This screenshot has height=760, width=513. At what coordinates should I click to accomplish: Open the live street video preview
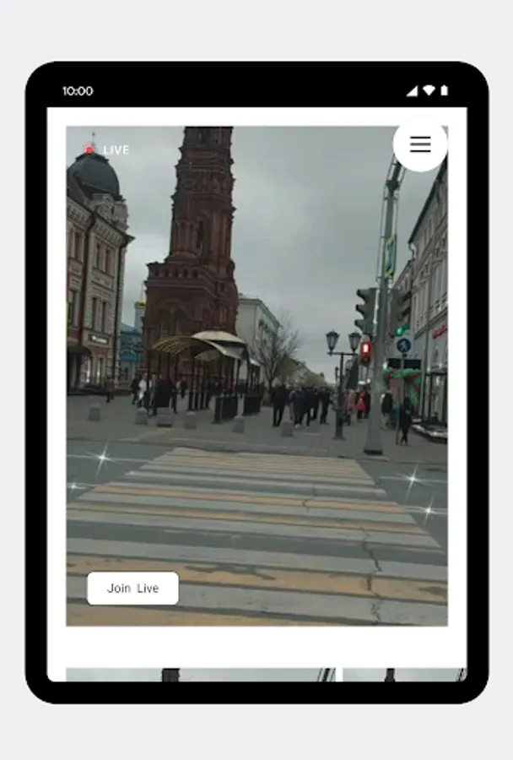[256, 376]
